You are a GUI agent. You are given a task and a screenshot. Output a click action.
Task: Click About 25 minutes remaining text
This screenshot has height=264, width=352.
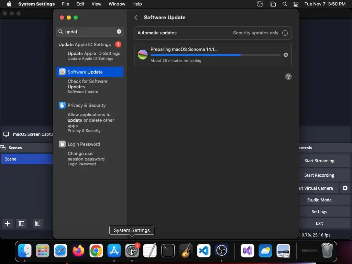coord(176,60)
